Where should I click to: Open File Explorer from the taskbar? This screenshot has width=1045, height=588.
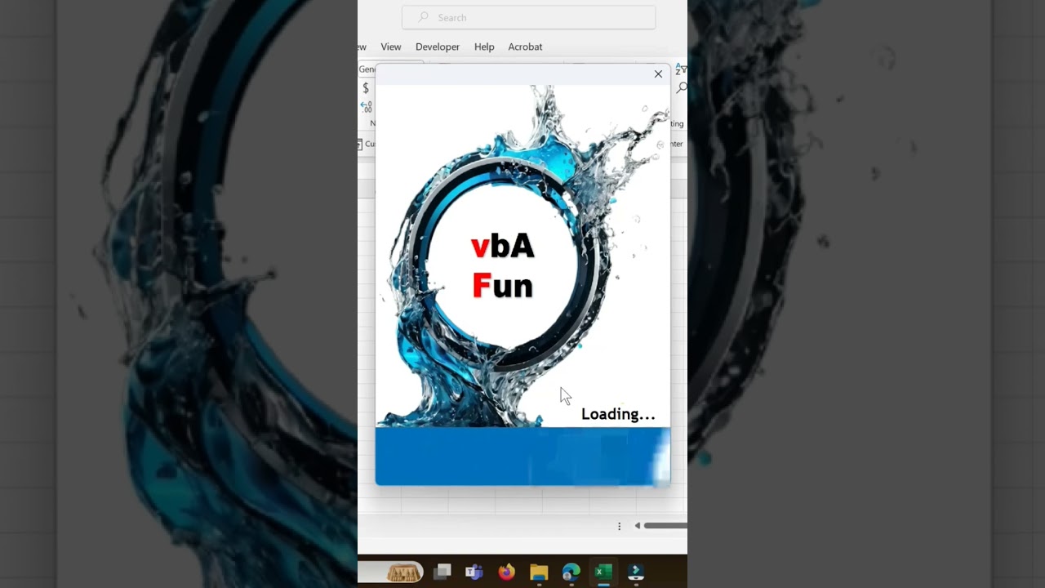539,572
